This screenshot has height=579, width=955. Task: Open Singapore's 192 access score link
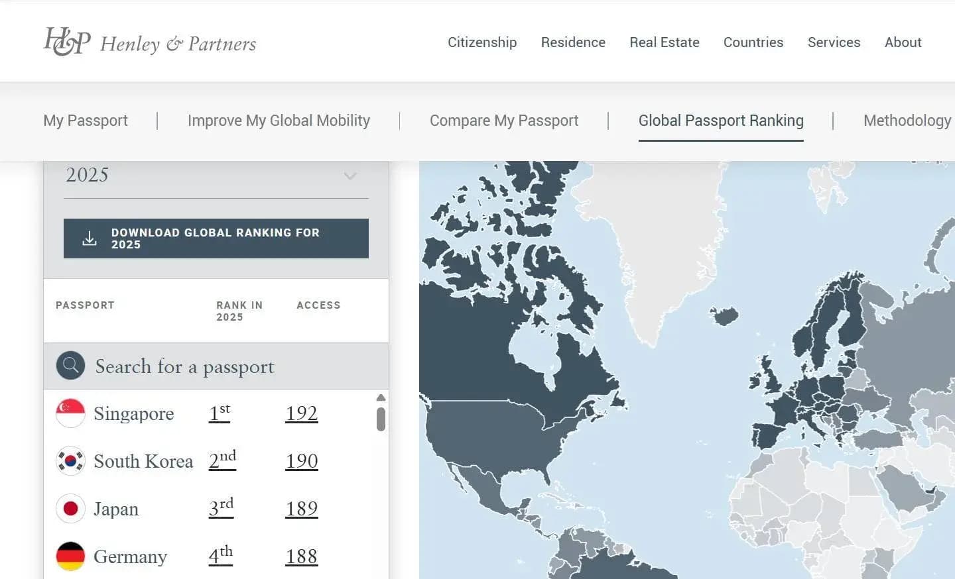click(302, 413)
